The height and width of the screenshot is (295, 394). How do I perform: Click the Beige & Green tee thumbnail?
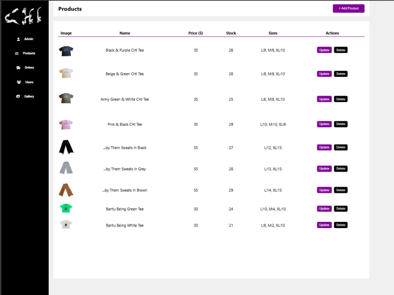pos(66,73)
